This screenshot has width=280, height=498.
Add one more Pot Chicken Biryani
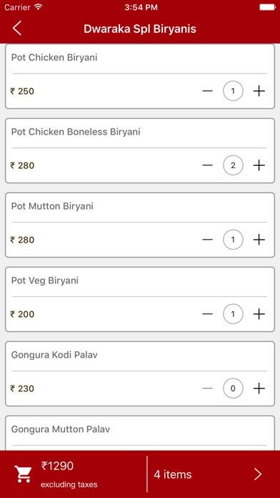point(259,91)
